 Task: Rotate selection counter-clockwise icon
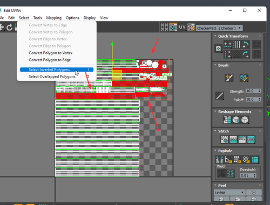point(246,44)
